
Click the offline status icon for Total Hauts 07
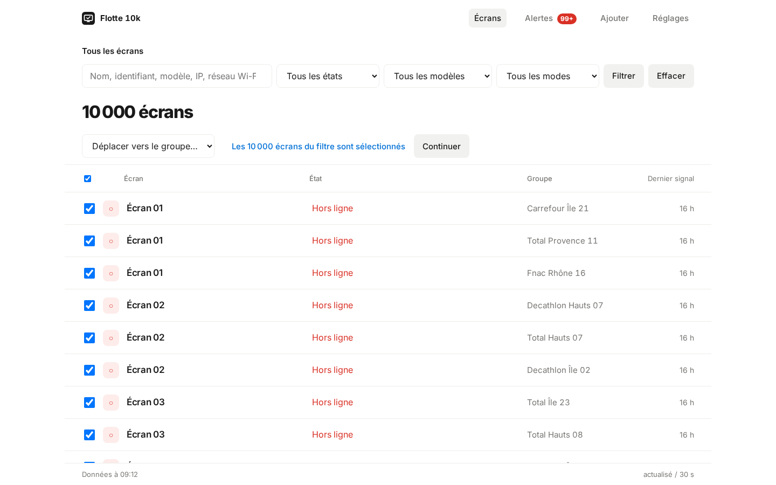[x=111, y=338]
